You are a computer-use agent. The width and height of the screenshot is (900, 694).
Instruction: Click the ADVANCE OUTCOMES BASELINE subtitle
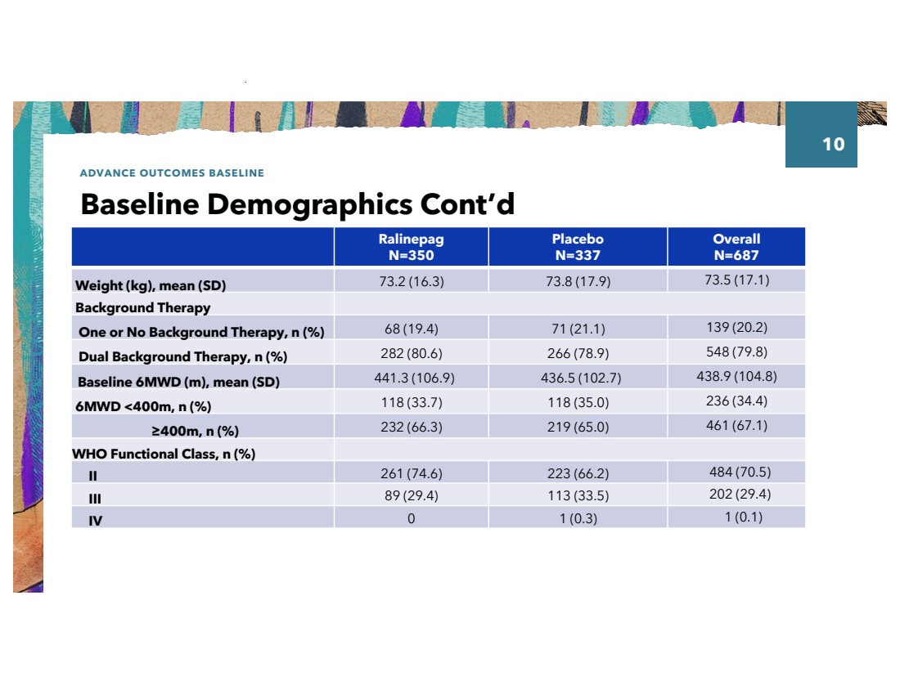pos(172,173)
